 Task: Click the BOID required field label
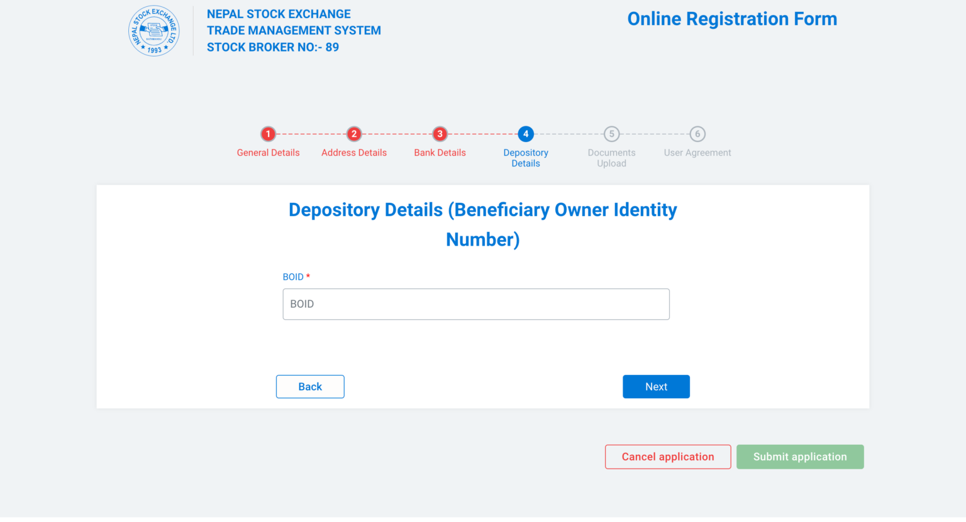point(296,276)
